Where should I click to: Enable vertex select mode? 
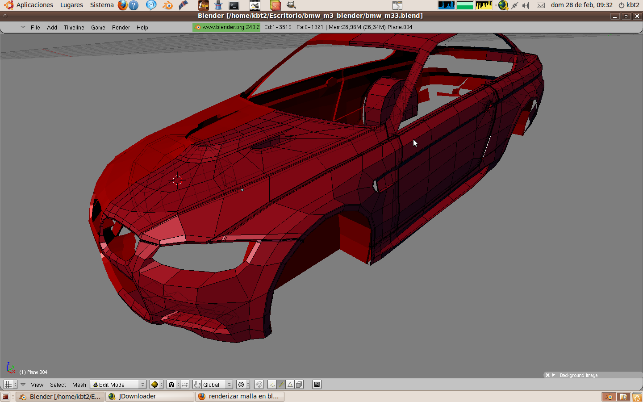click(272, 385)
